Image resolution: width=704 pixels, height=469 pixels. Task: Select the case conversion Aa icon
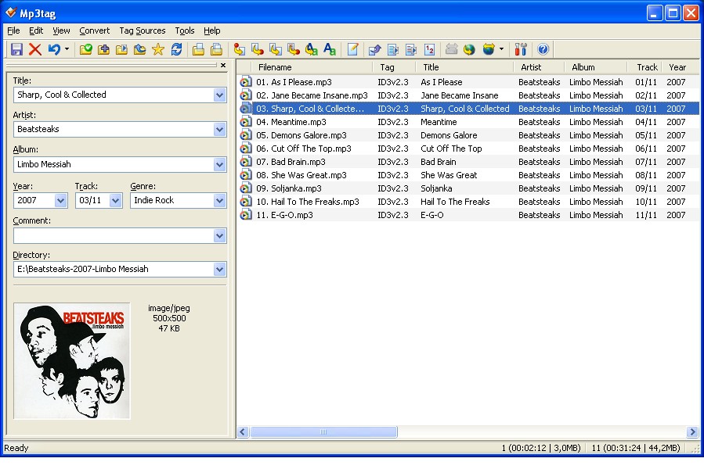click(330, 48)
